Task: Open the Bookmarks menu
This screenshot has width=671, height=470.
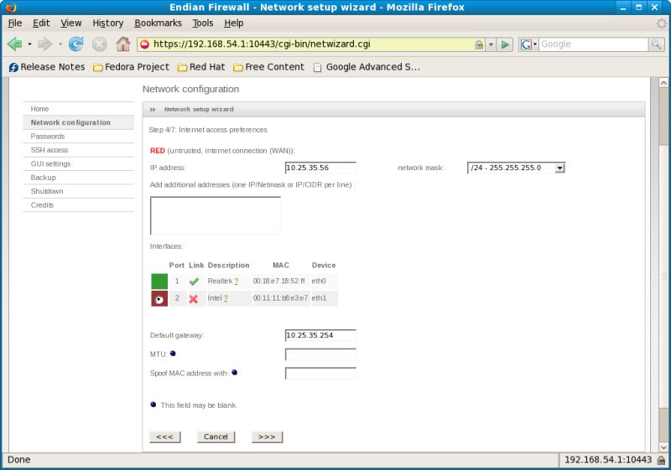Action: coord(158,23)
